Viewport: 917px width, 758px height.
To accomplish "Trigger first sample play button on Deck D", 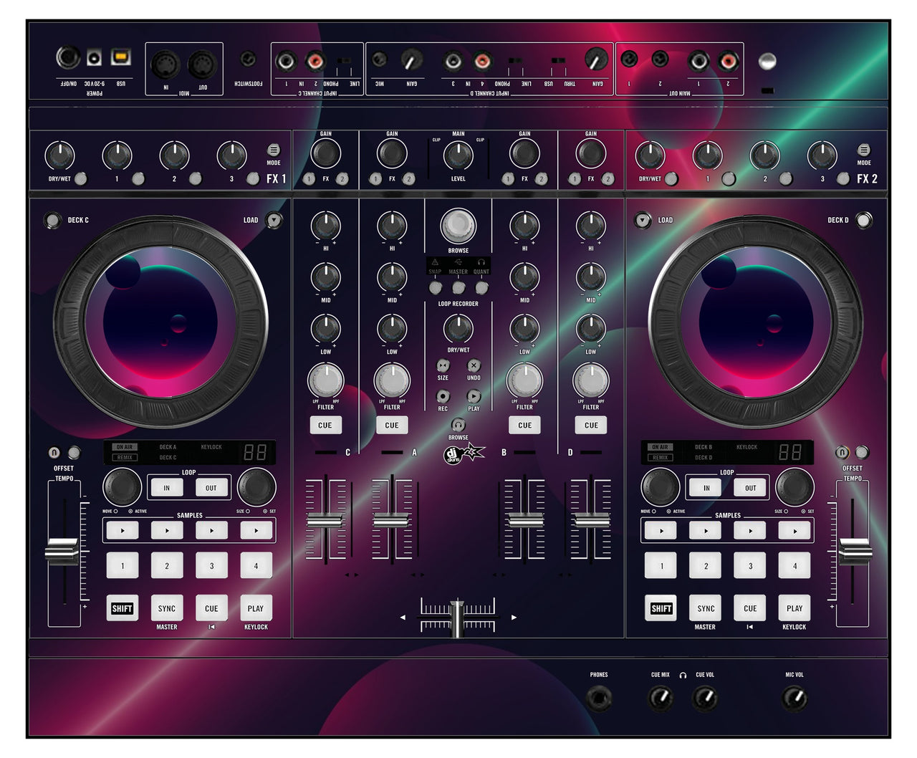I will coord(661,531).
